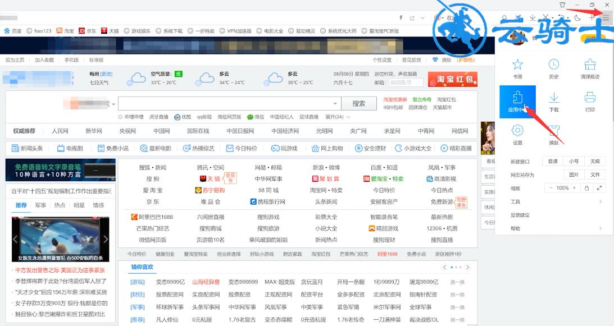Click 换肤 (护眼色) link on page header
This screenshot has height=326, width=614.
pos(453,60)
